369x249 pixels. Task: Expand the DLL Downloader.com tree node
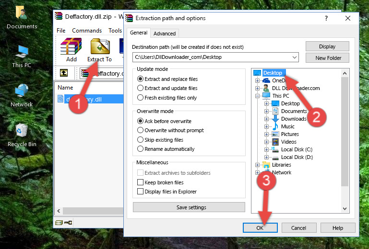pos(257,88)
